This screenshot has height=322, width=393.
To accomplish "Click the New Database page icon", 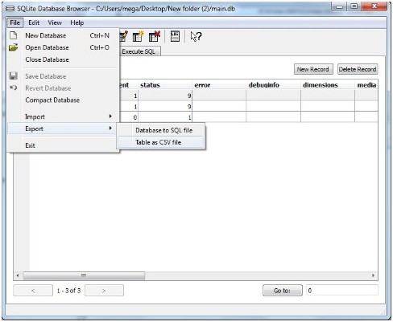I will coord(14,35).
